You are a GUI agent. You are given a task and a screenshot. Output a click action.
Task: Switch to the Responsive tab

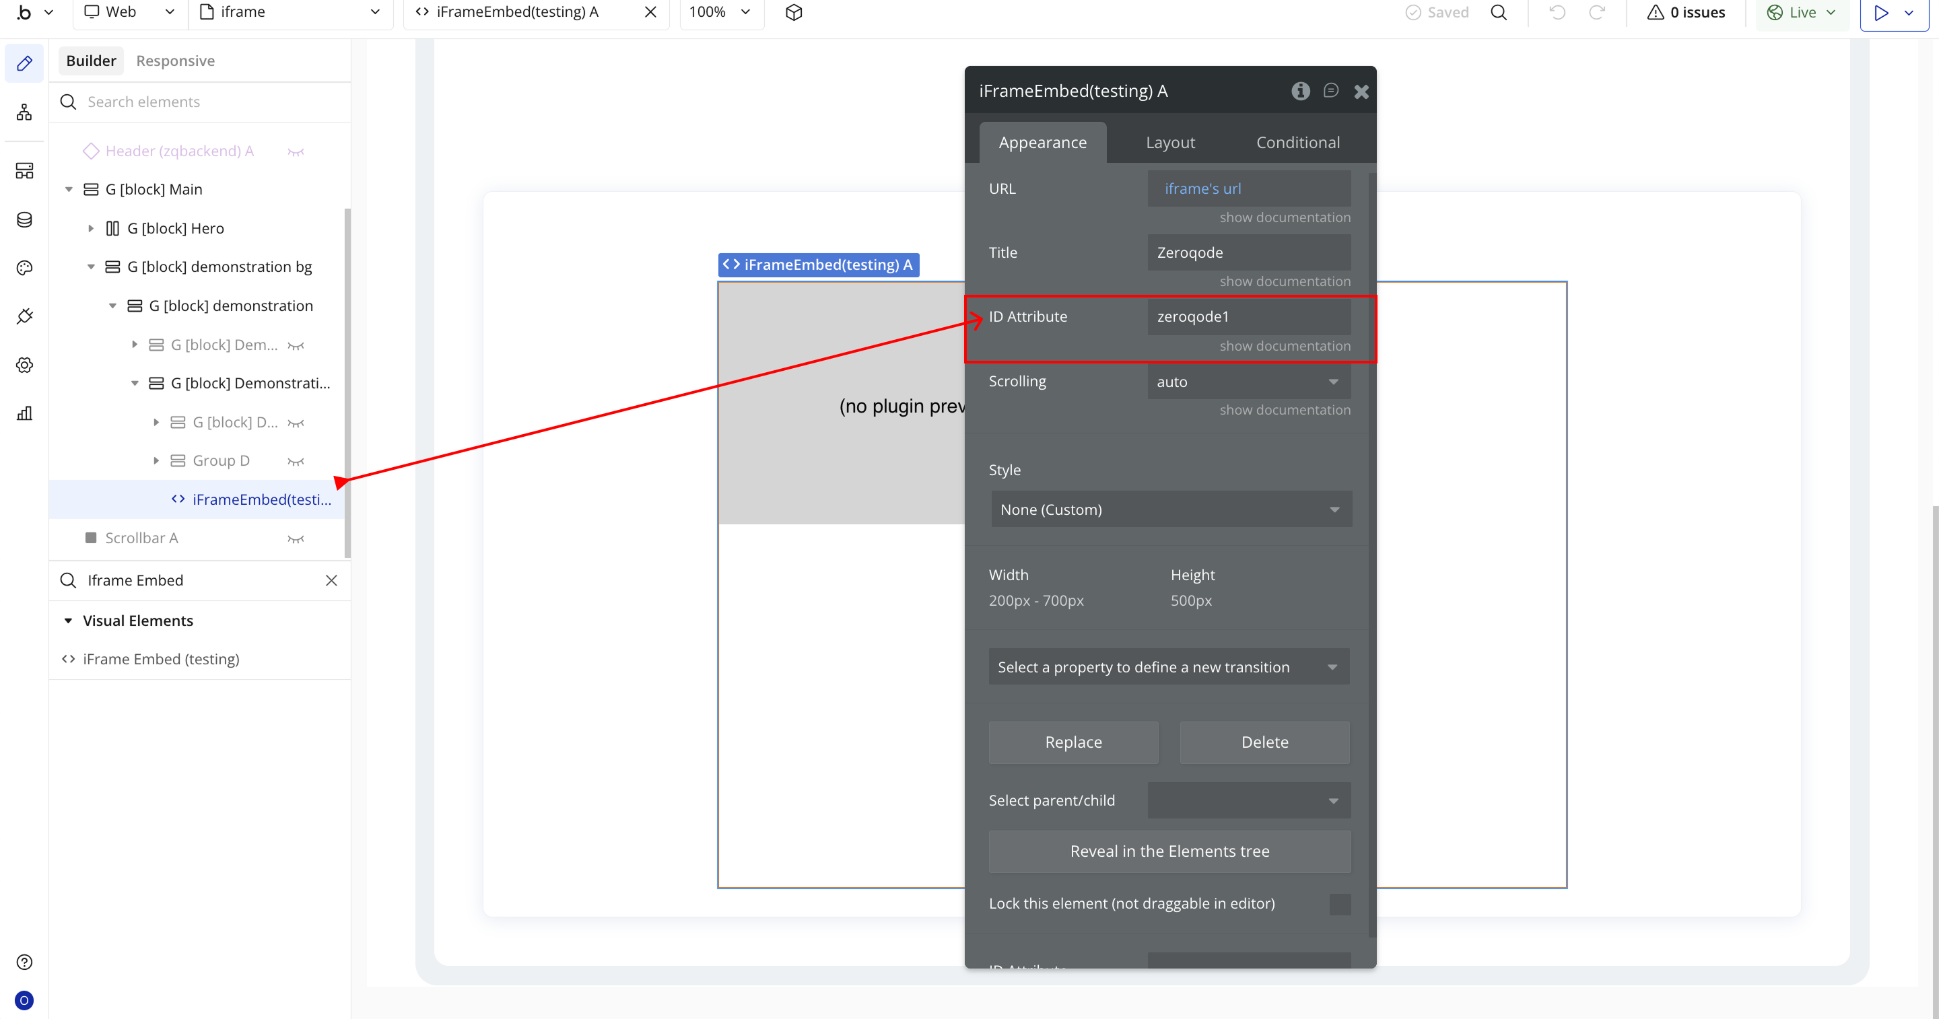click(174, 61)
